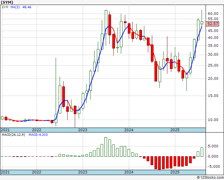Click the MACD(26,12,9) indicator label

click(13, 135)
